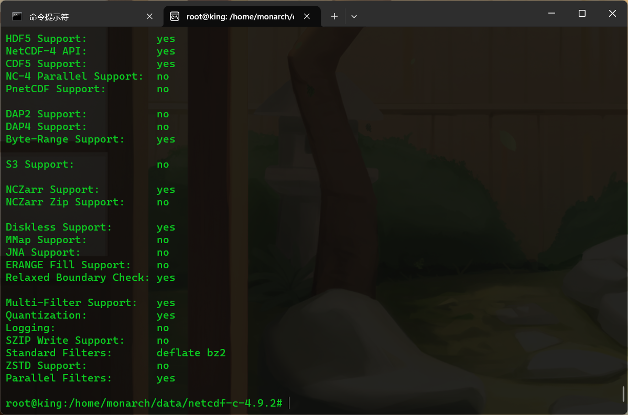Screen dimensions: 628x415
Task: Open the new tab profile dropdown
Action: [354, 16]
